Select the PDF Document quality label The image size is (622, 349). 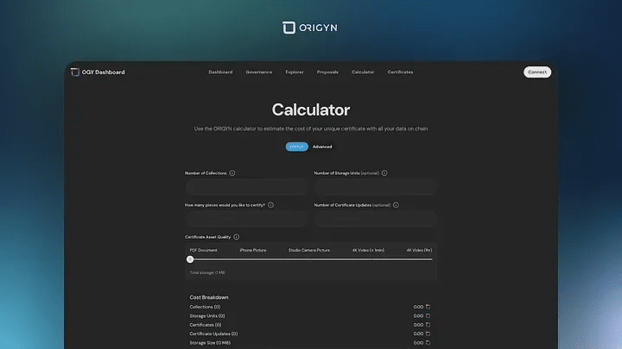203,250
